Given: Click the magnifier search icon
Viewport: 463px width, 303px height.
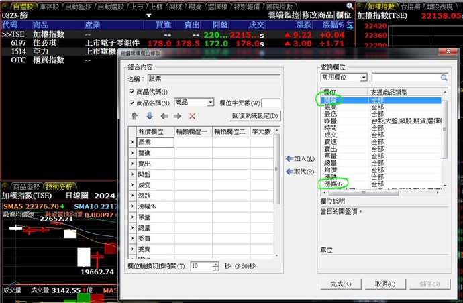Looking at the screenshot, I should [x=444, y=78].
